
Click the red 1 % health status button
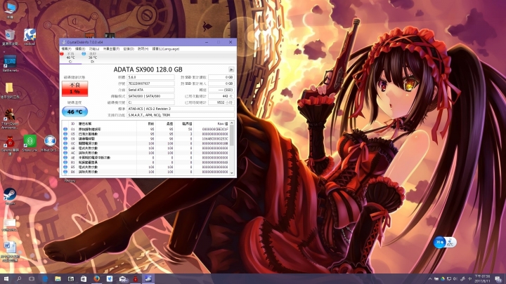pyautogui.click(x=74, y=88)
